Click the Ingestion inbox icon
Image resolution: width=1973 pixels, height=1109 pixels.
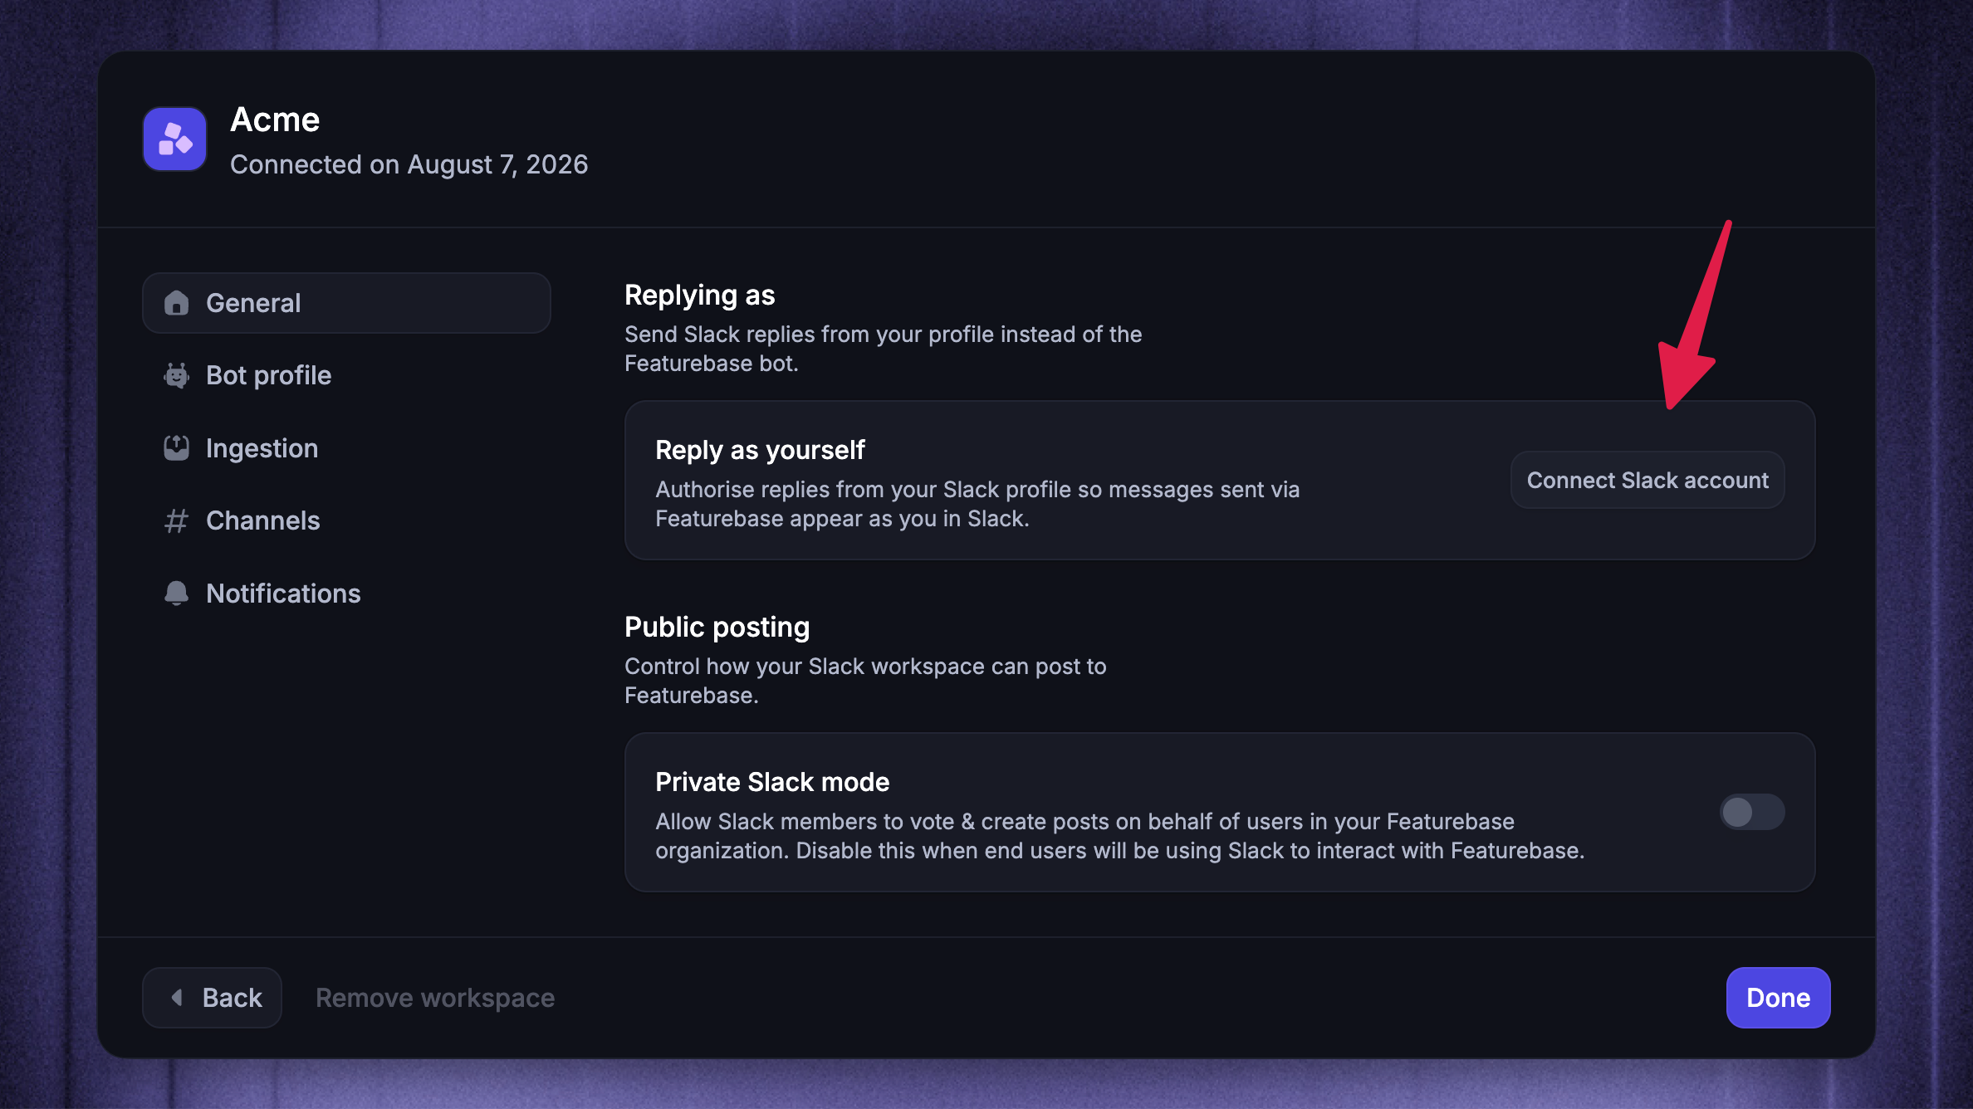(176, 448)
